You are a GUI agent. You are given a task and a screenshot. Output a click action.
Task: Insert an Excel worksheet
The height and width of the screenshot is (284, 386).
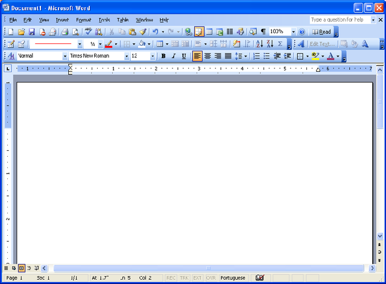pos(220,32)
